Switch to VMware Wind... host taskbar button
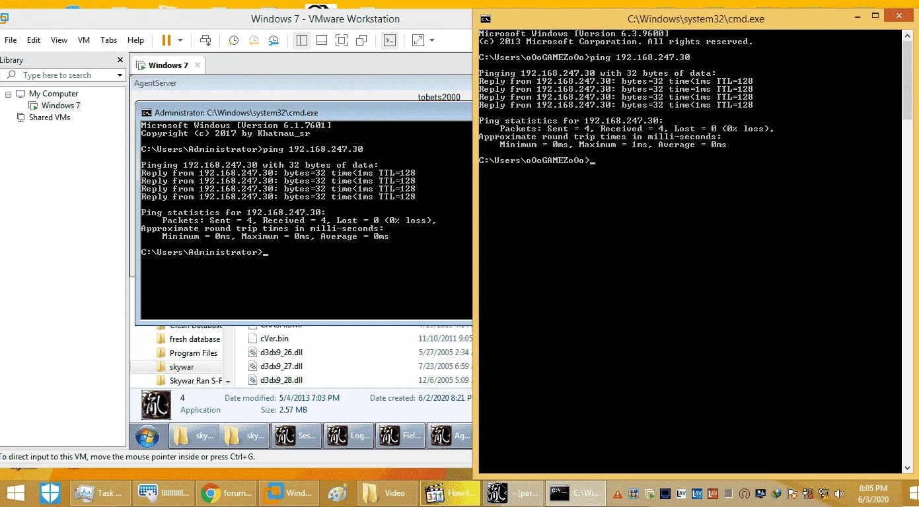The image size is (919, 507). point(289,493)
